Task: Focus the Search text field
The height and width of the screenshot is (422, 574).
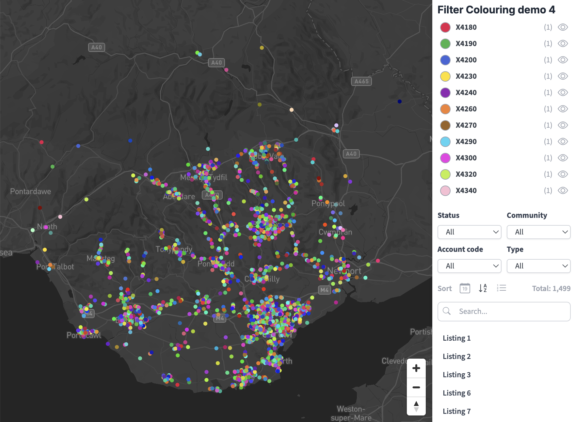Action: click(x=504, y=311)
